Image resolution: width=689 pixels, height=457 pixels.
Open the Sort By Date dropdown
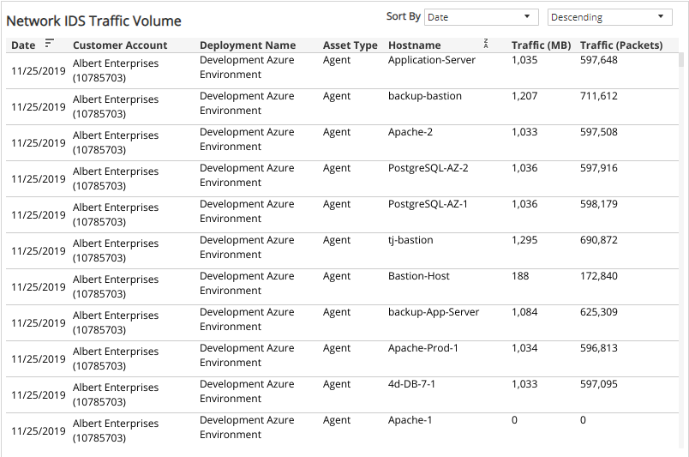pyautogui.click(x=481, y=17)
